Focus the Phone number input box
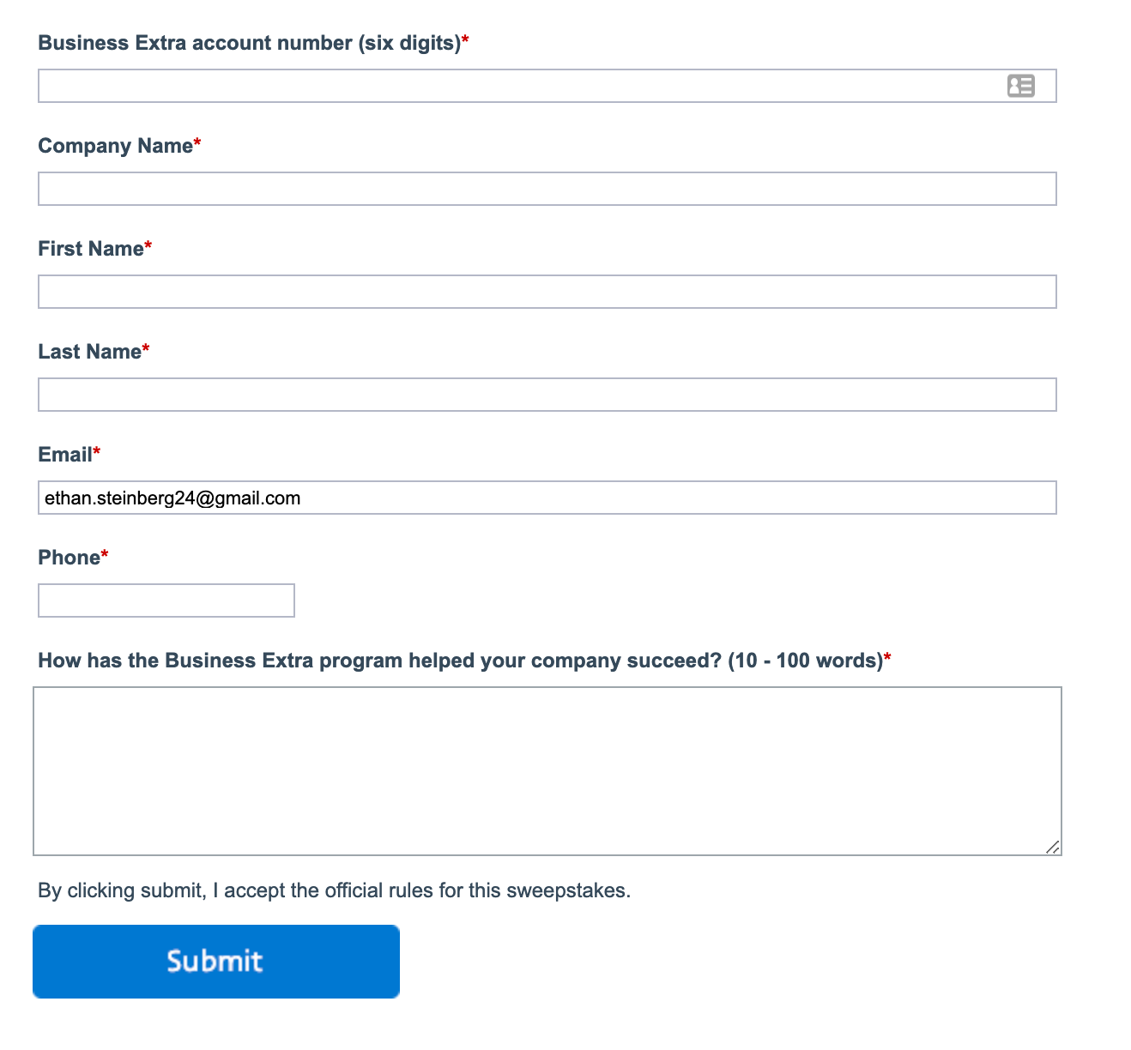 coord(166,600)
